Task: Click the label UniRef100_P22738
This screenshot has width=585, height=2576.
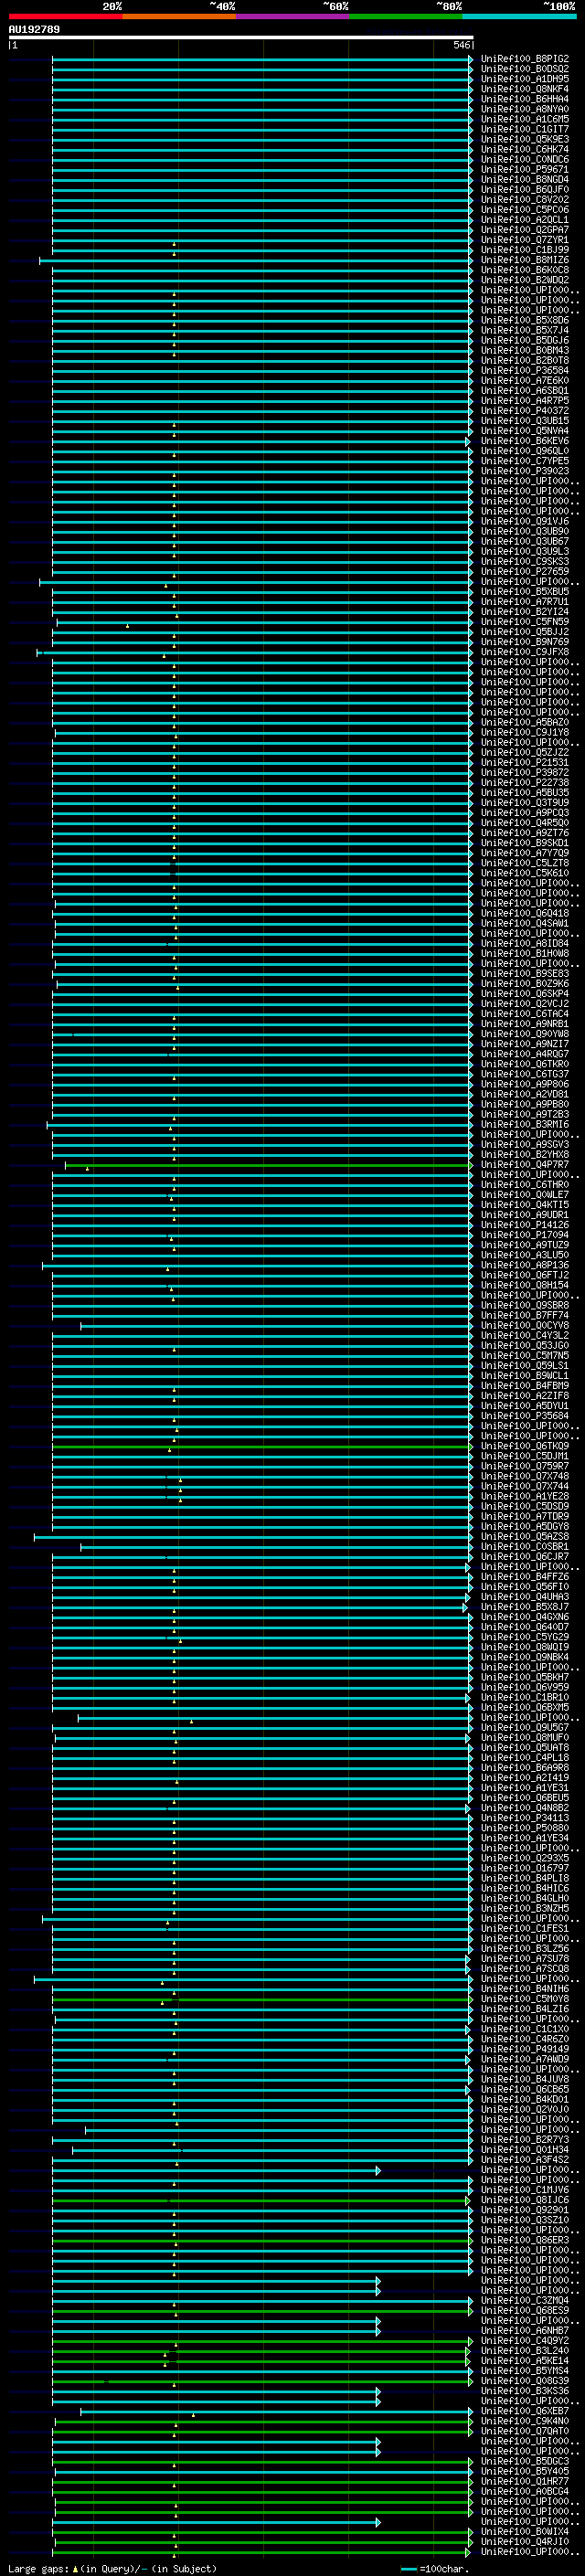Action: 525,783
